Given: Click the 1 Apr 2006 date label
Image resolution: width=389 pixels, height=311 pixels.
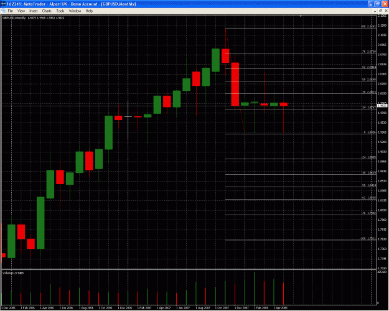Looking at the screenshot, I should point(47,308).
